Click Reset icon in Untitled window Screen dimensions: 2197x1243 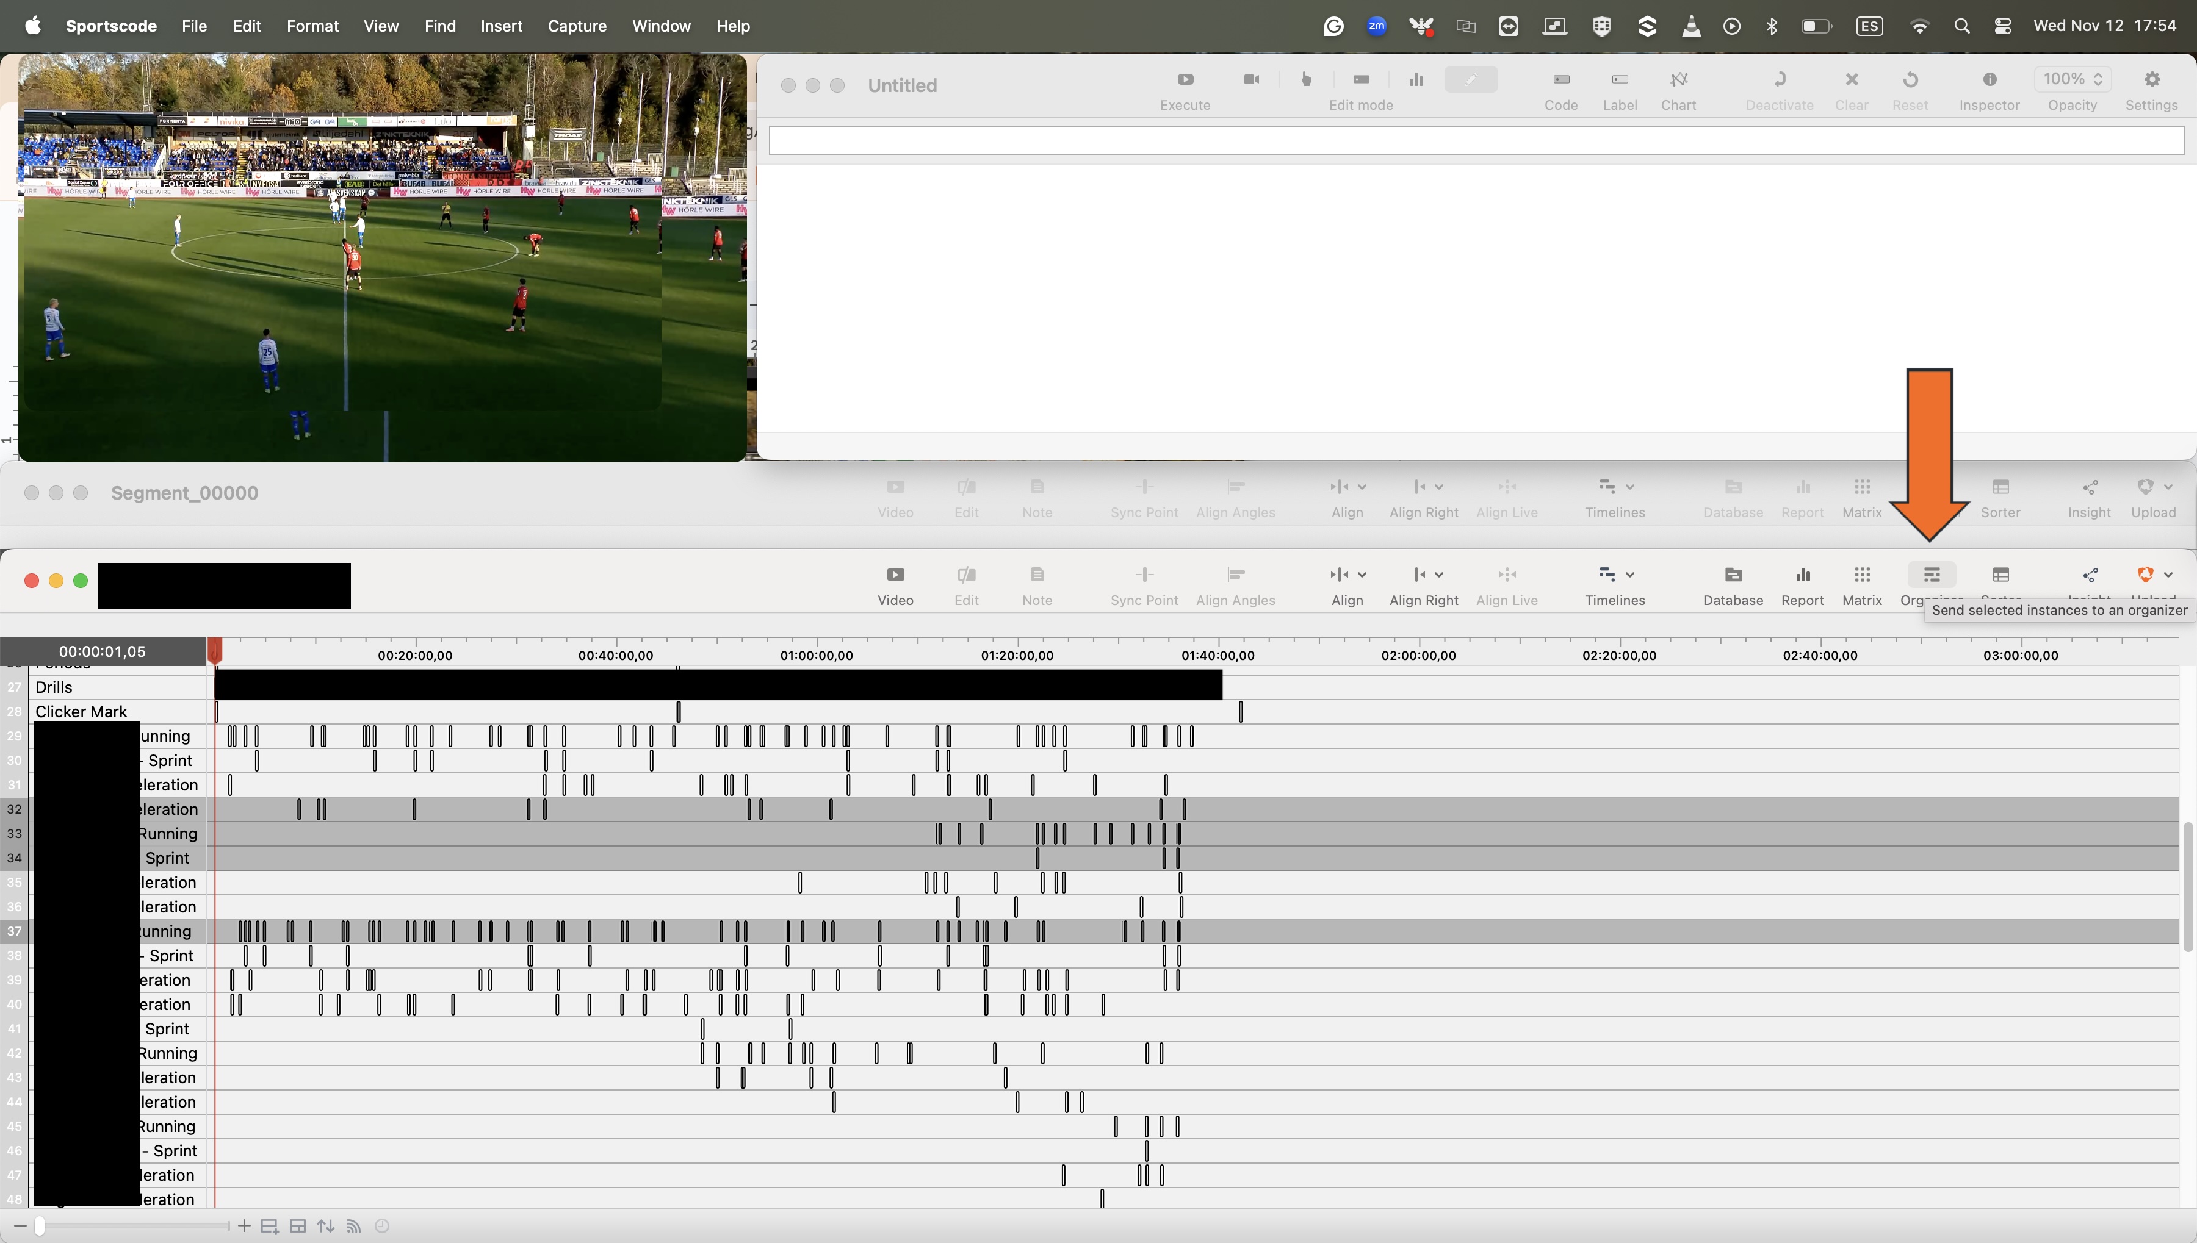pyautogui.click(x=1910, y=79)
